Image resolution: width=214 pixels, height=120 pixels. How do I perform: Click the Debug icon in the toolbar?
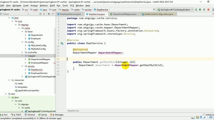[200, 10]
